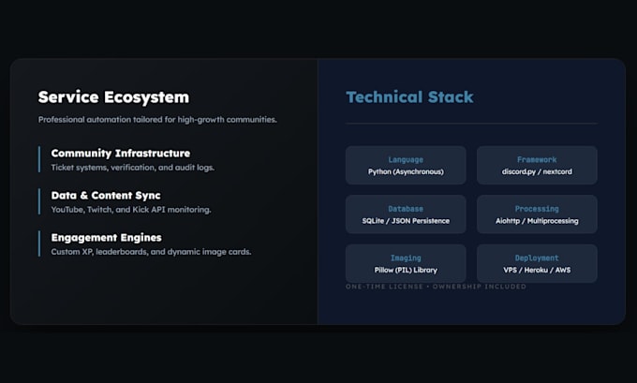The height and width of the screenshot is (383, 637).
Task: Click discord.py / nextcord text
Action: point(537,171)
